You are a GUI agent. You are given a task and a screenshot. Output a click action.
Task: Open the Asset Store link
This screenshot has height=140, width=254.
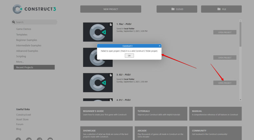[22, 119]
